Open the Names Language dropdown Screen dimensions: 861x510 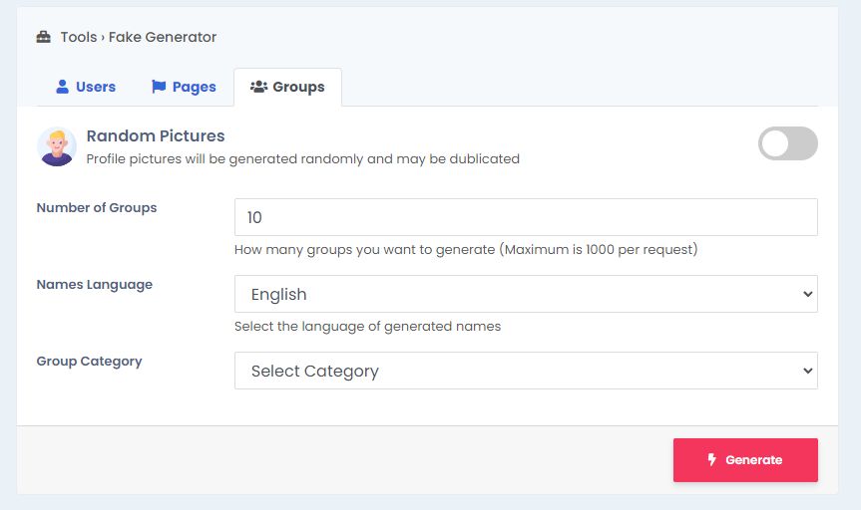[x=526, y=294]
